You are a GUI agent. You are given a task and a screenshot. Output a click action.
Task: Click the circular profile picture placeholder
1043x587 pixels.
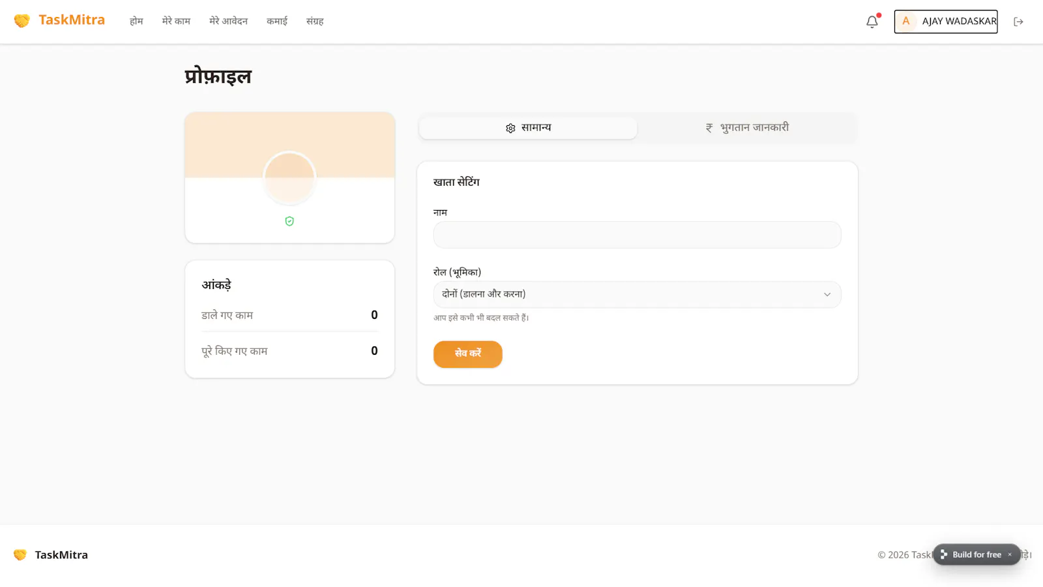pyautogui.click(x=289, y=177)
